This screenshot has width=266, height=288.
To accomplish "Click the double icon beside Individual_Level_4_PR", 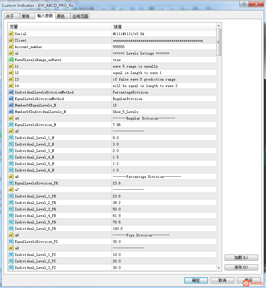I will (11, 216).
